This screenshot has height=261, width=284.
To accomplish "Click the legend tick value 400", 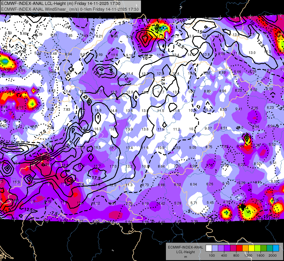I will 224,255.
